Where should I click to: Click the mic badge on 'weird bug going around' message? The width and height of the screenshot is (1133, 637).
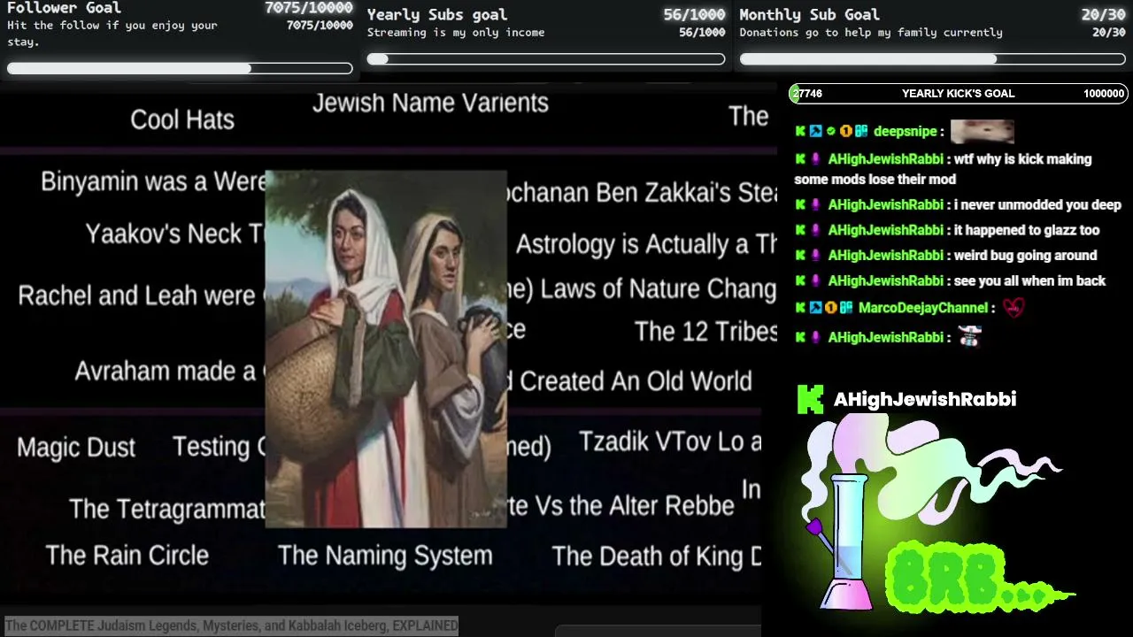pyautogui.click(x=816, y=256)
